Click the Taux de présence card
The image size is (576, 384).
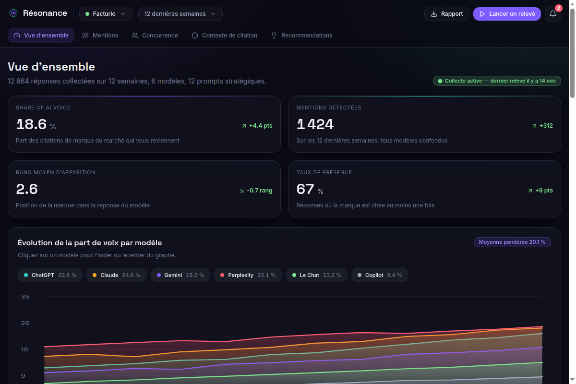pos(425,189)
